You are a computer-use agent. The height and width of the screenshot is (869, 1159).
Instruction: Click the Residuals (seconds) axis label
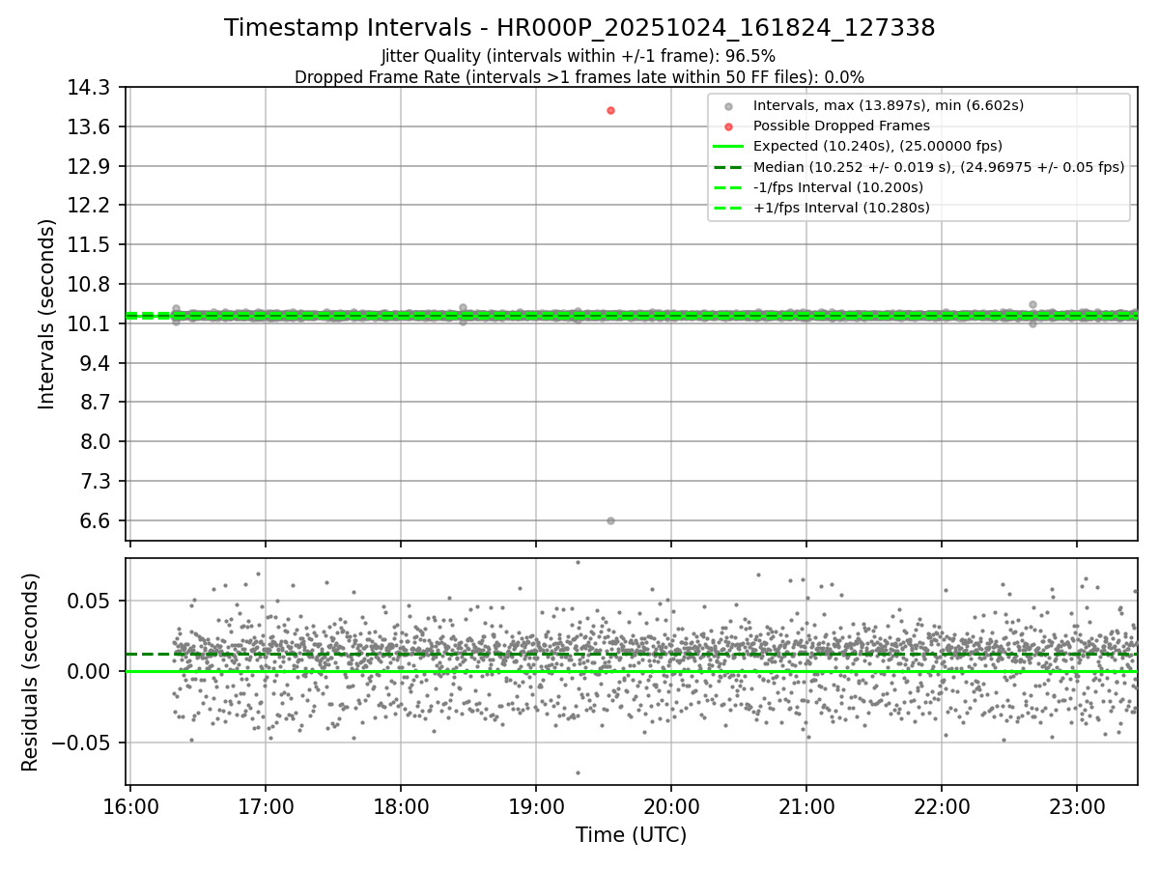click(x=31, y=672)
